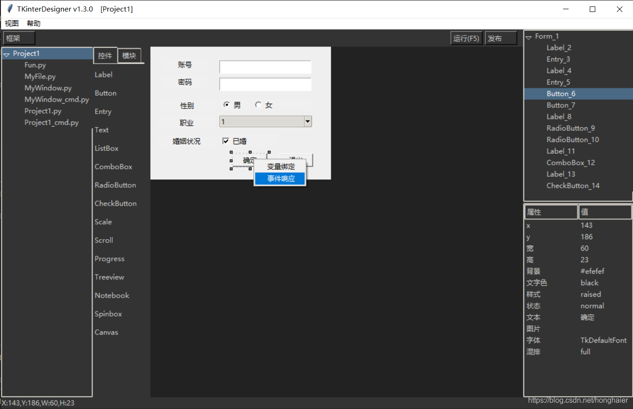Image resolution: width=633 pixels, height=409 pixels.
Task: Select RadioButton_9 in the widget tree
Action: tap(570, 128)
